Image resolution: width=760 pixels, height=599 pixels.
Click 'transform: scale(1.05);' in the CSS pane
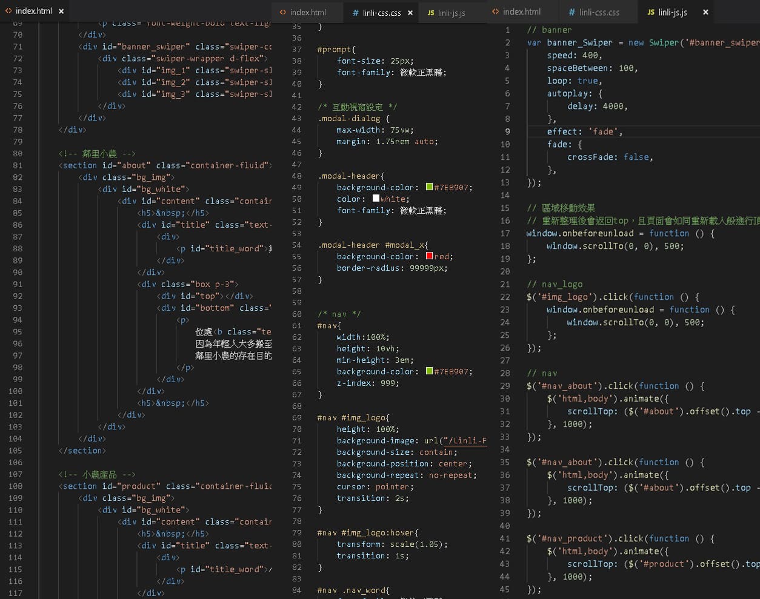(392, 544)
